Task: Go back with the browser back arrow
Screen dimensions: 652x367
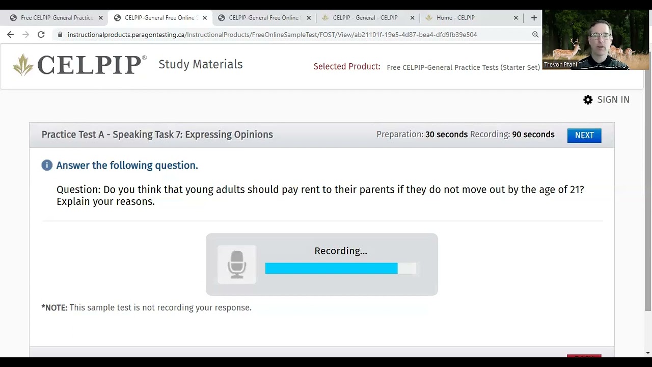Action: pos(11,35)
